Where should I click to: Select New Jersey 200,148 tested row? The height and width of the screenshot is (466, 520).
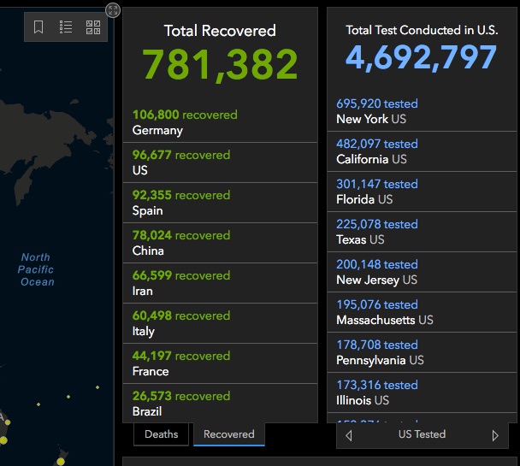click(422, 272)
